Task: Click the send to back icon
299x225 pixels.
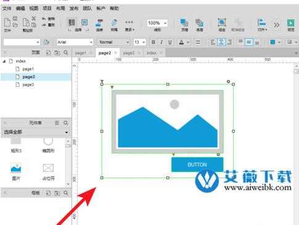Action: click(x=199, y=23)
